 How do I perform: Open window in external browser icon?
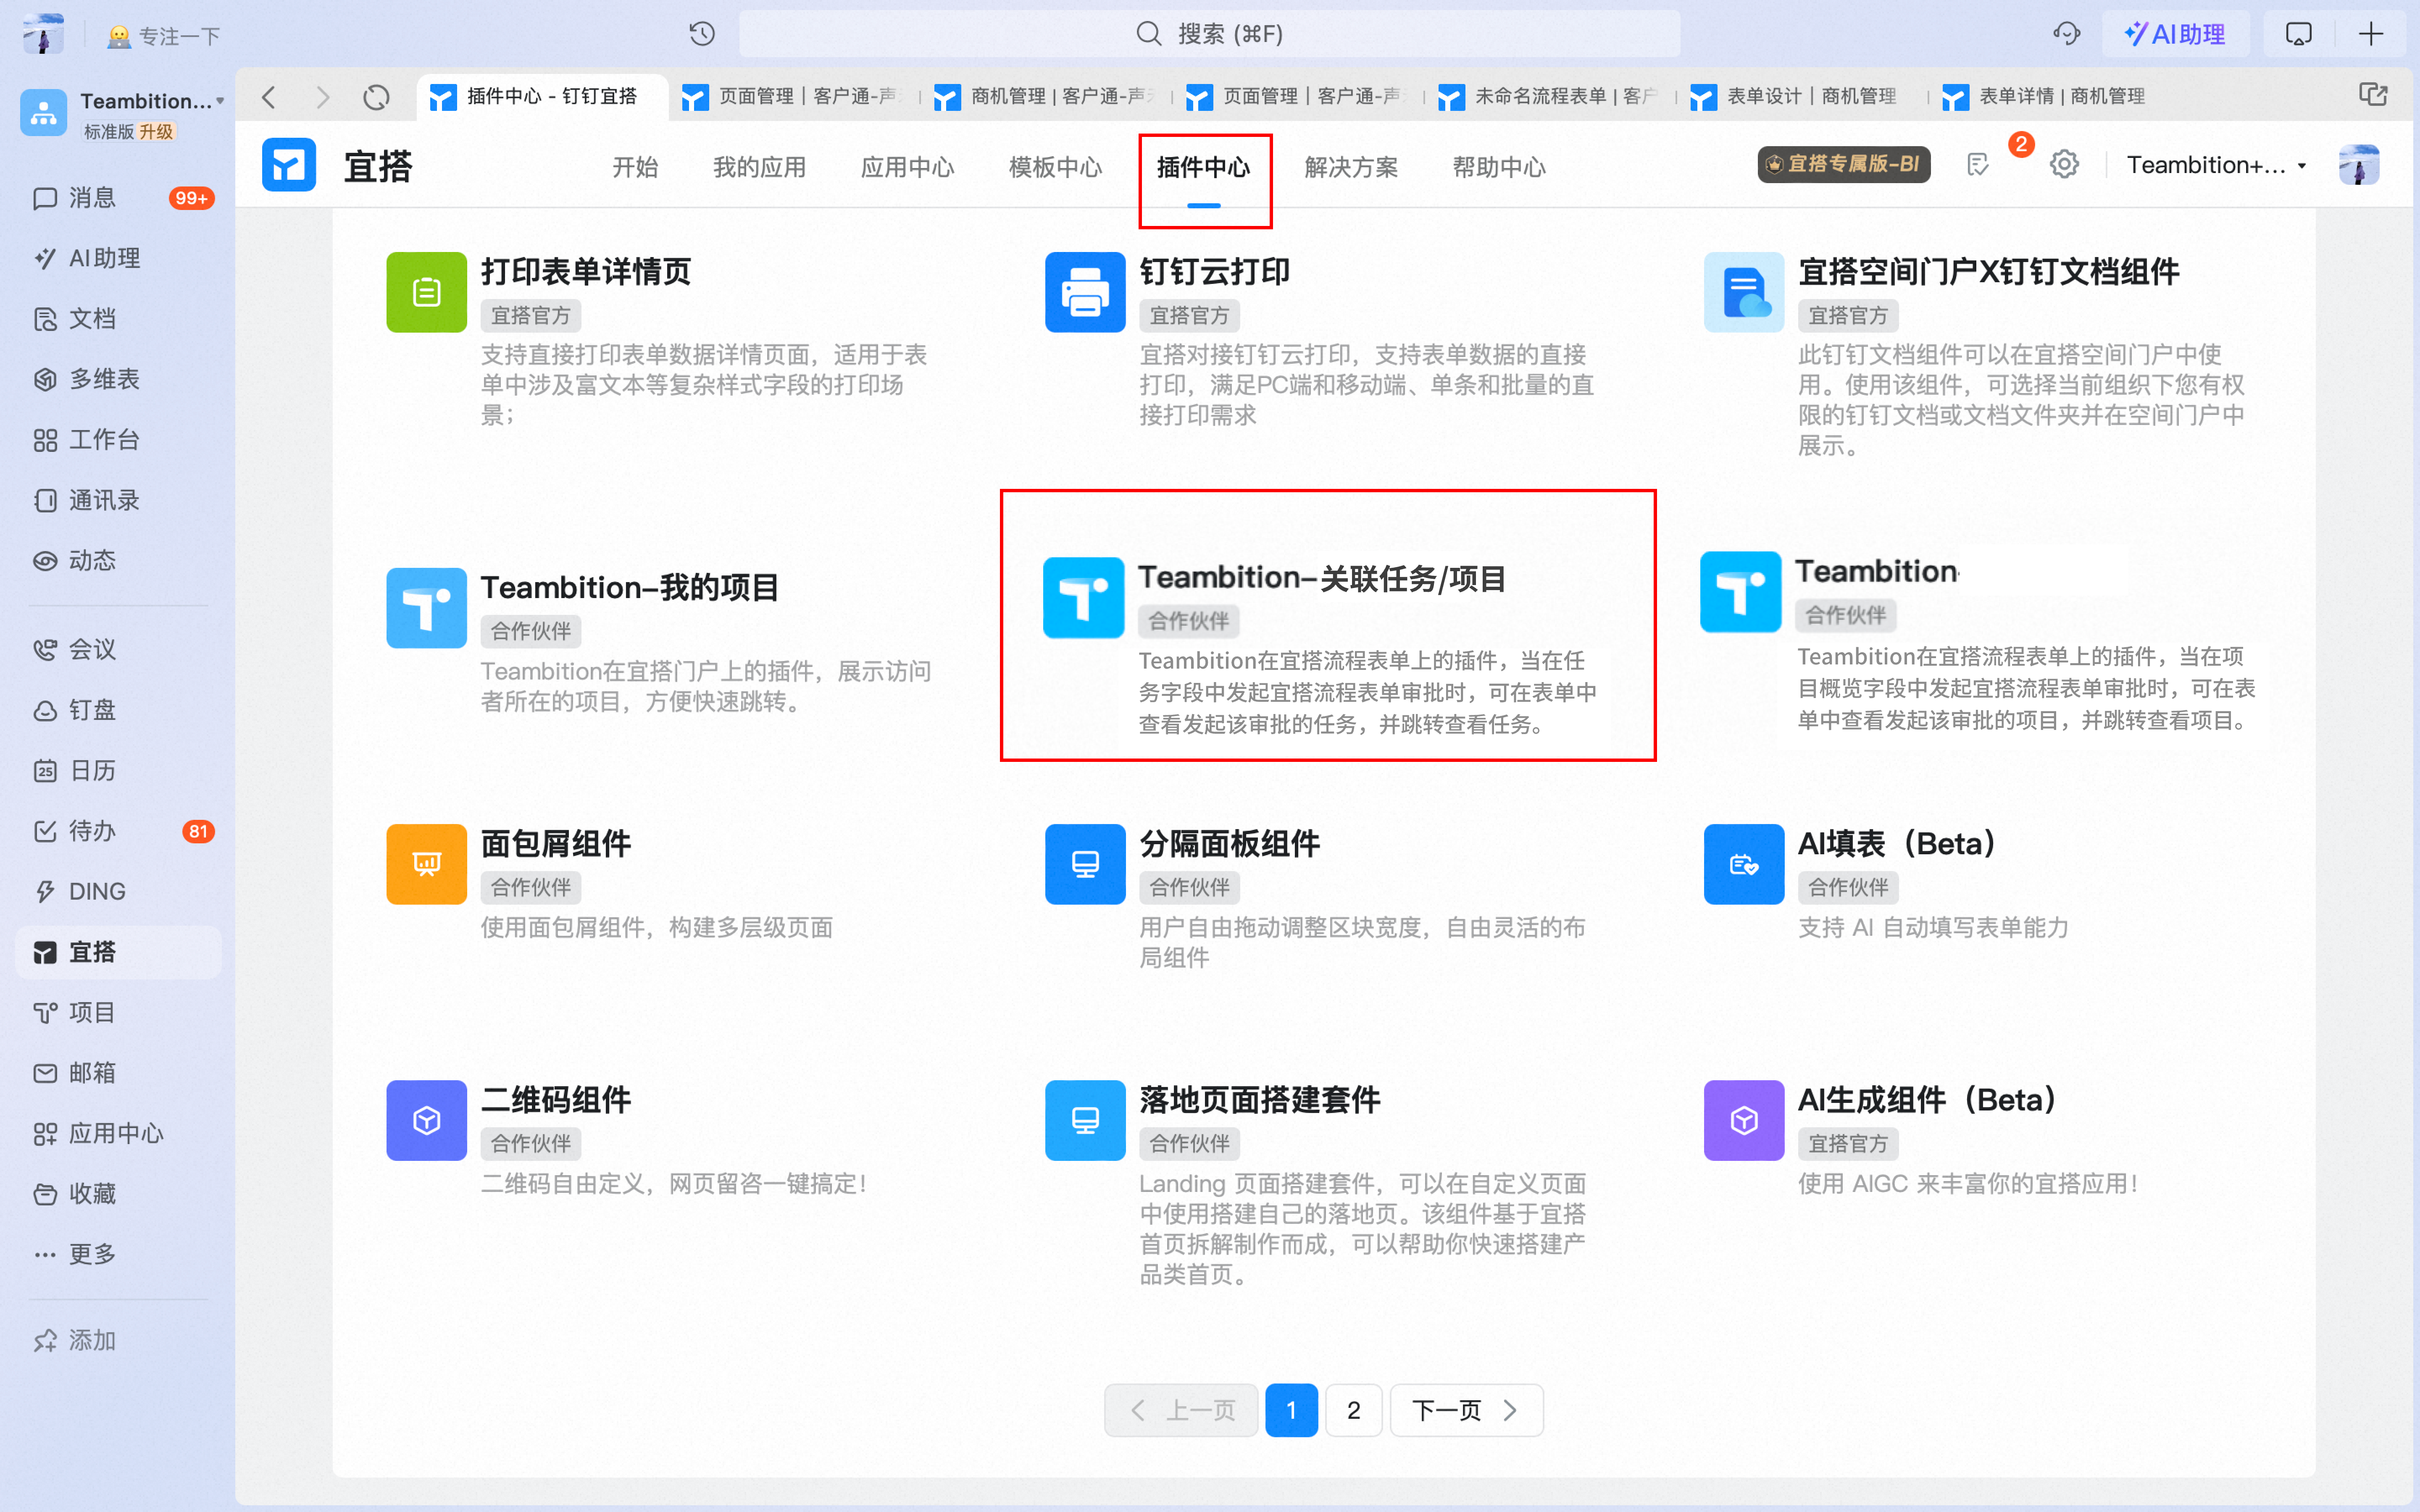coord(2372,95)
